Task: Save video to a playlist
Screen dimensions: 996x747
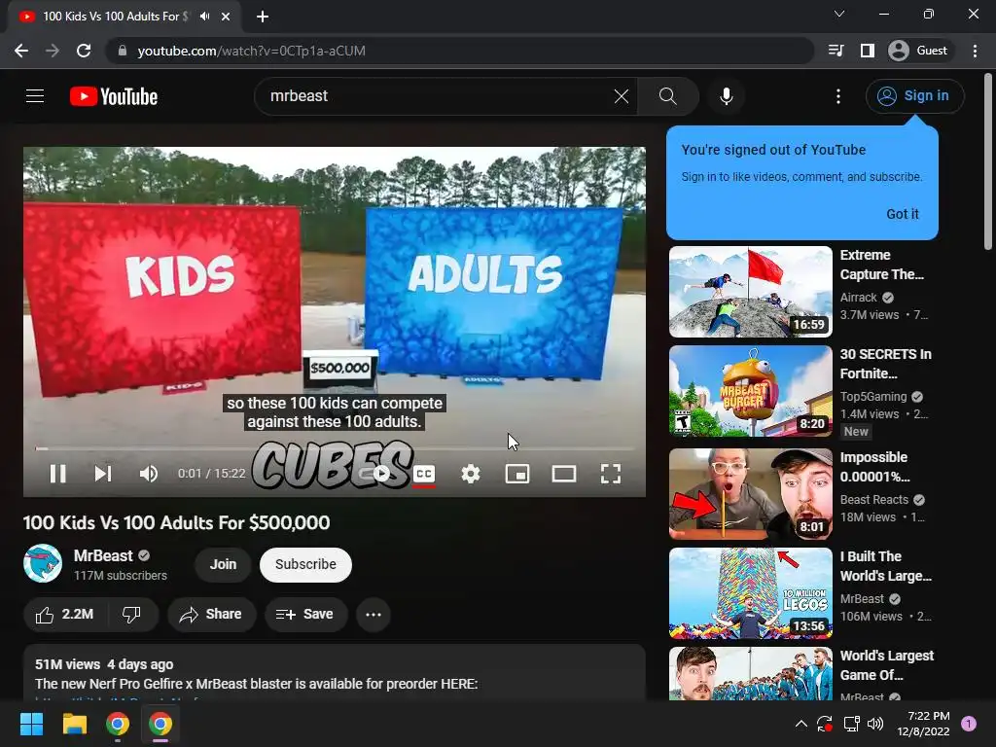Action: click(305, 615)
